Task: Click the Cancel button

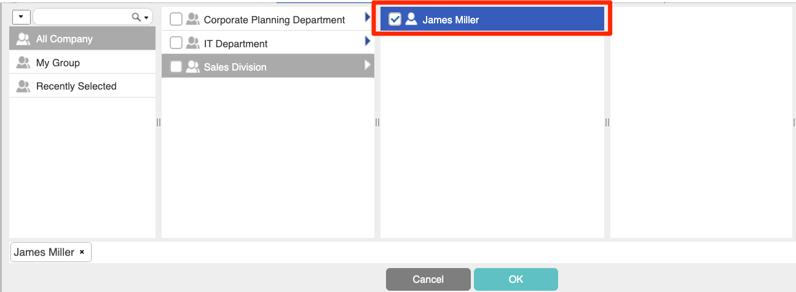Action: [428, 279]
